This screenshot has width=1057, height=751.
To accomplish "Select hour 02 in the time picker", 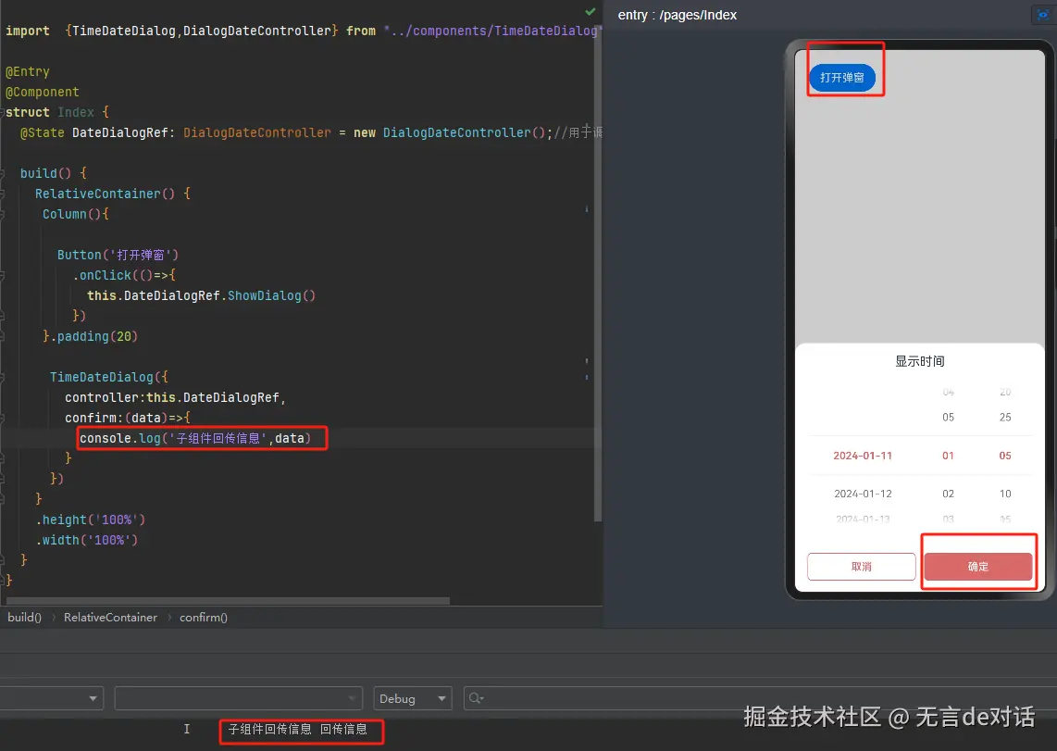I will (948, 494).
